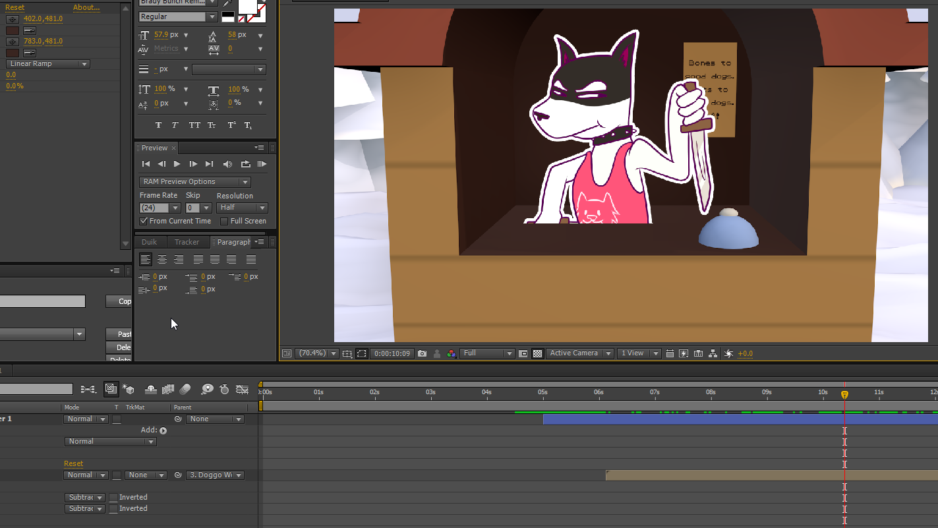The width and height of the screenshot is (938, 528).
Task: Open the Timeline from the viewer
Action: coord(699,353)
